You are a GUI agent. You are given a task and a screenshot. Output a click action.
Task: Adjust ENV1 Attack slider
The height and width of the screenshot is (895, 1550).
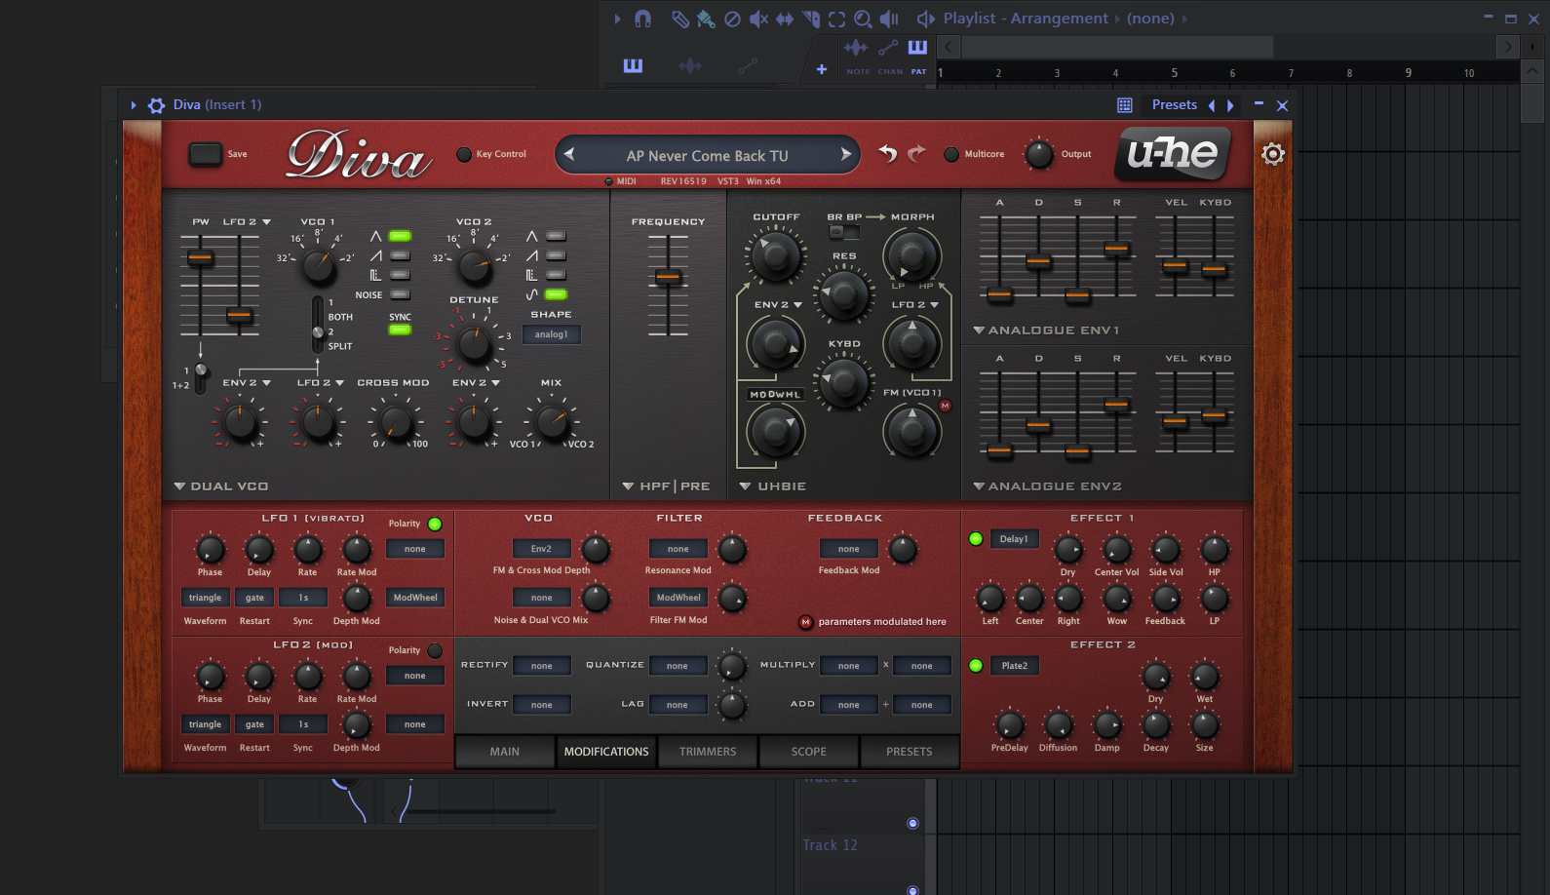coord(999,293)
